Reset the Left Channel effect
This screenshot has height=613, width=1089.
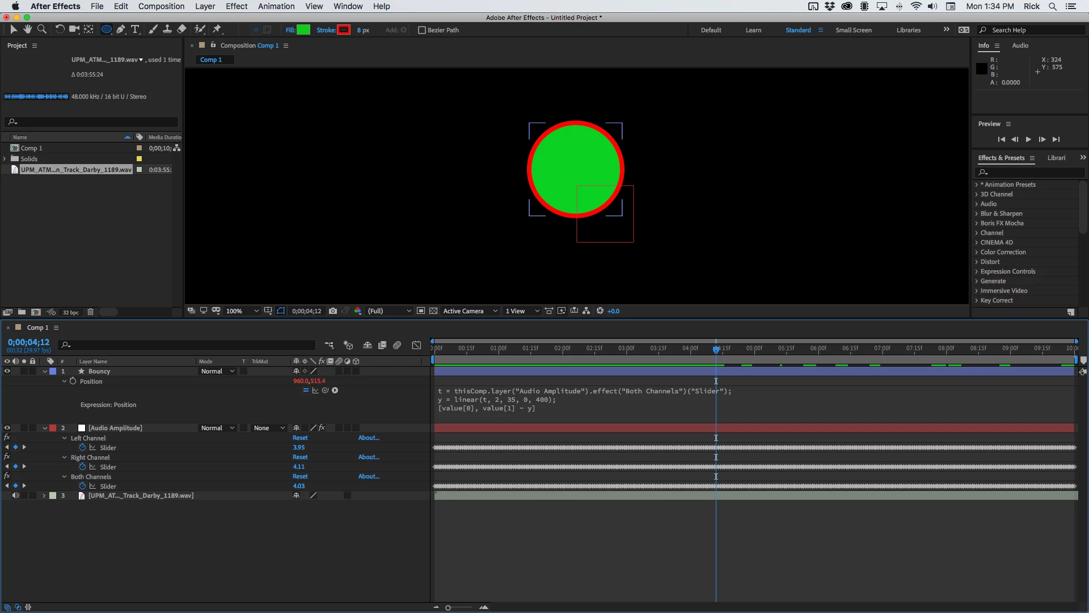300,438
